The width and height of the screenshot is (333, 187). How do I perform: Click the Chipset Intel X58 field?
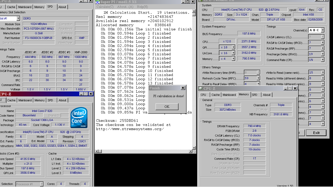pos(308,15)
